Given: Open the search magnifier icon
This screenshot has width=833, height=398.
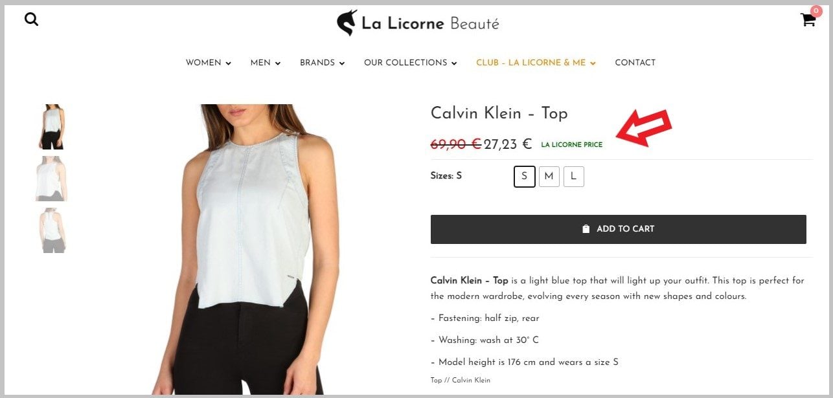Looking at the screenshot, I should 31,19.
